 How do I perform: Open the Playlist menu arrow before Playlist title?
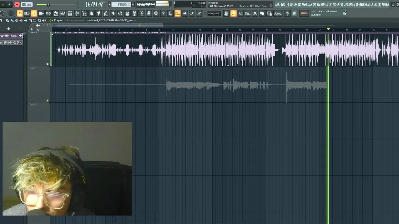(51, 20)
